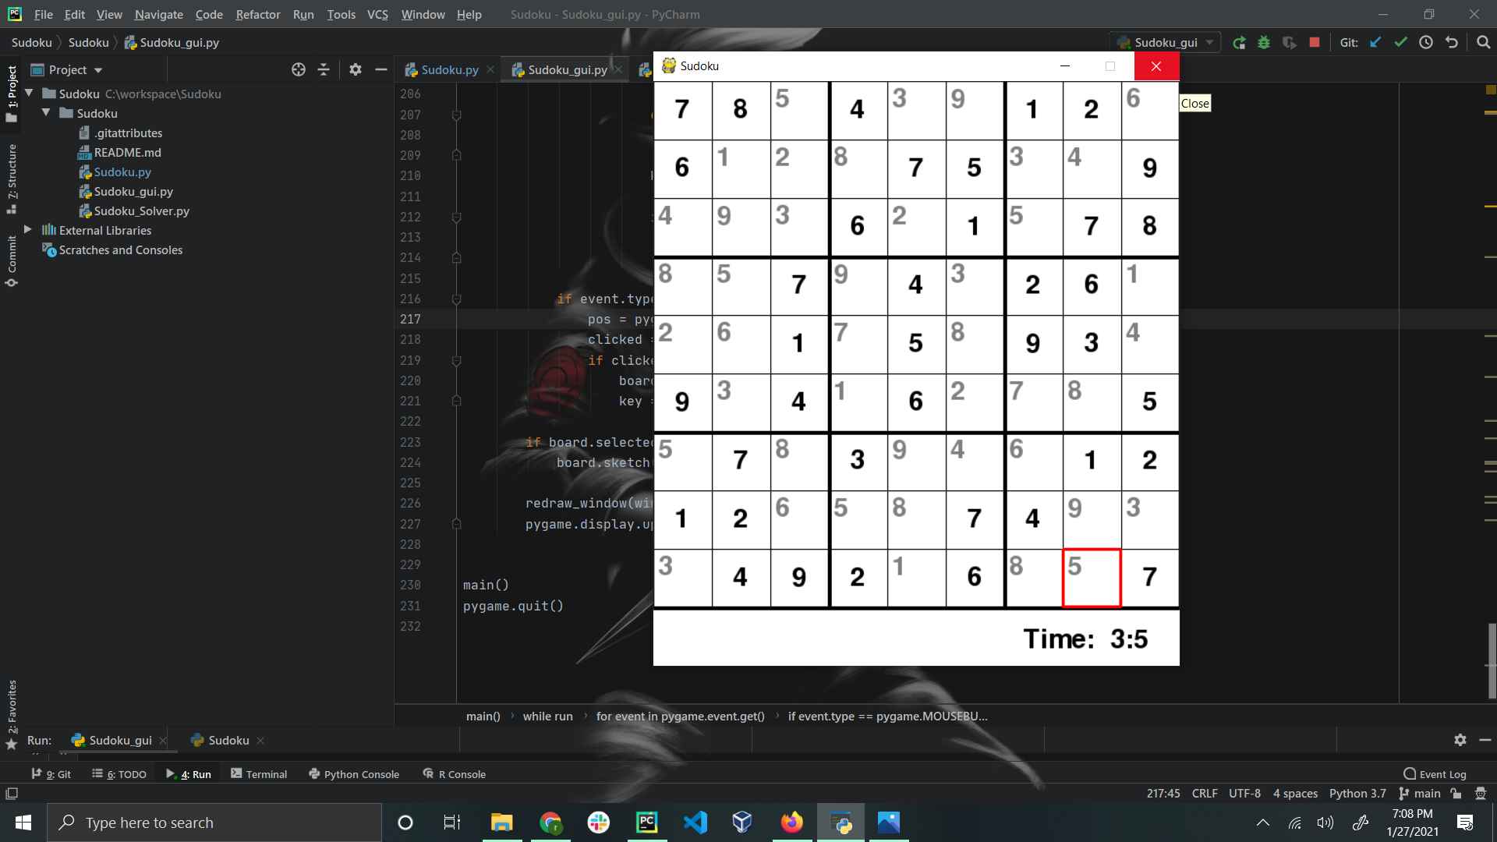The height and width of the screenshot is (842, 1497).
Task: Open Sudoku_gui run configuration dropdown
Action: [x=1166, y=43]
